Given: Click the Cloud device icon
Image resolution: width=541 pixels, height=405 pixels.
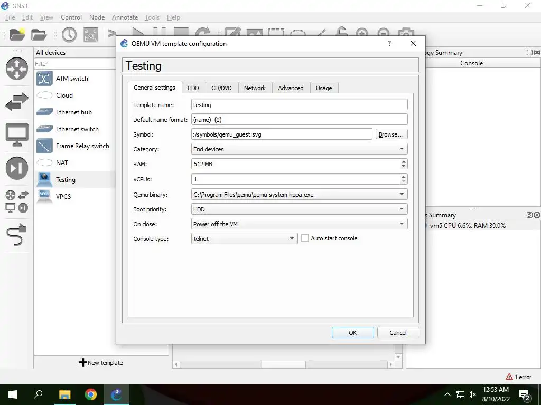Looking at the screenshot, I should 44,95.
